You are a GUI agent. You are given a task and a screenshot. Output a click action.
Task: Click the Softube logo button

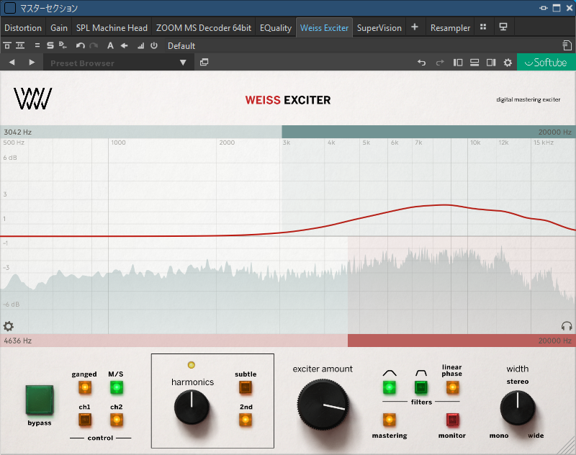546,63
